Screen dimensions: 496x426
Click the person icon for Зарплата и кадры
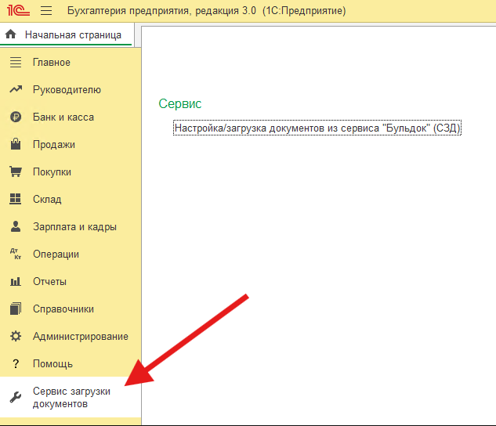click(x=16, y=226)
